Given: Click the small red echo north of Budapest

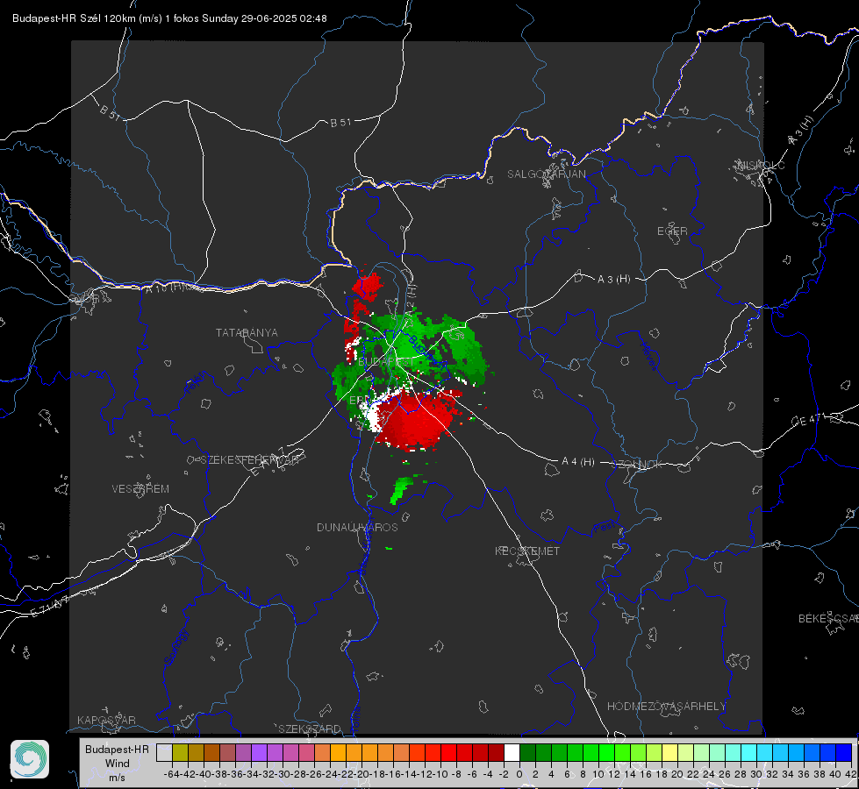Looking at the screenshot, I should (367, 287).
